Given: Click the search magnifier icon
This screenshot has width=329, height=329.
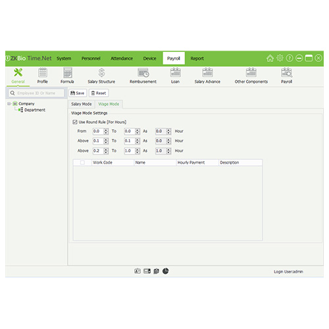Looking at the screenshot, I should pyautogui.click(x=13, y=93).
